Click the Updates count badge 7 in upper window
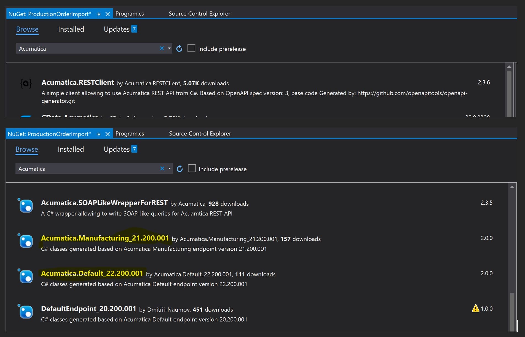This screenshot has width=525, height=337. point(134,29)
